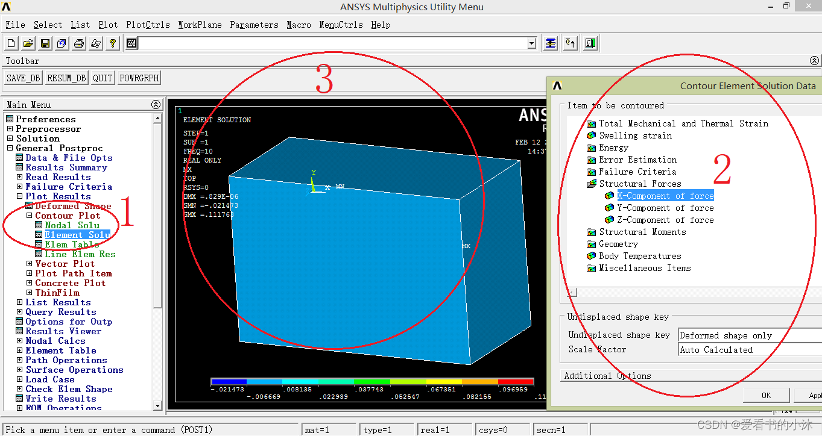
Task: Click the New Analysis icon
Action: coord(11,43)
